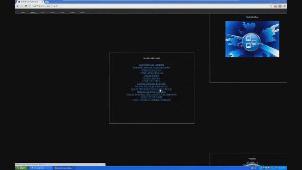This screenshot has width=302, height=170.
Task: Switch to the first taskbar window button
Action: 41,168
